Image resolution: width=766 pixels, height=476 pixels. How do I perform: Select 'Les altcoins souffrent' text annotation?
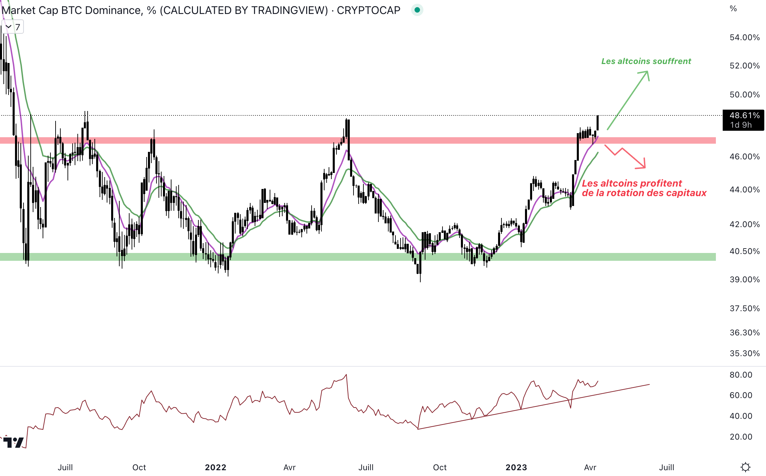(646, 61)
